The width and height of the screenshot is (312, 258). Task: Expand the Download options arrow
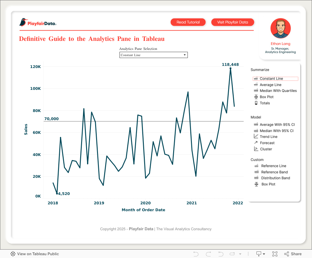pyautogui.click(x=264, y=254)
